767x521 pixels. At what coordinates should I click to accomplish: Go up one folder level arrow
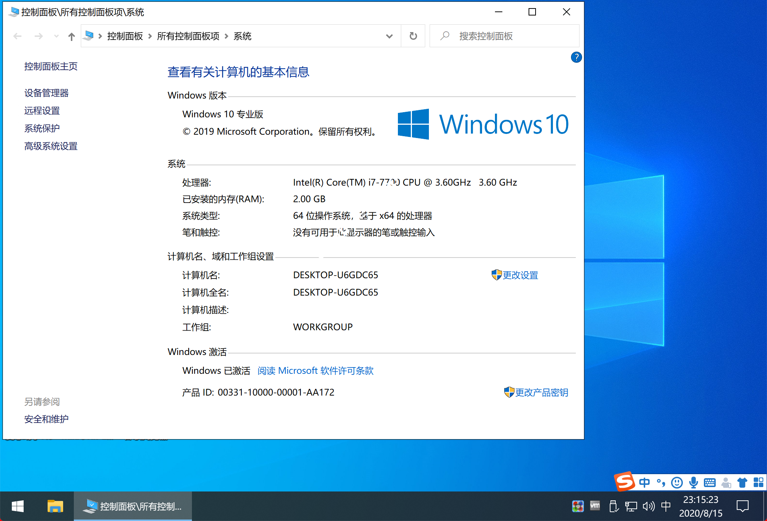click(72, 36)
